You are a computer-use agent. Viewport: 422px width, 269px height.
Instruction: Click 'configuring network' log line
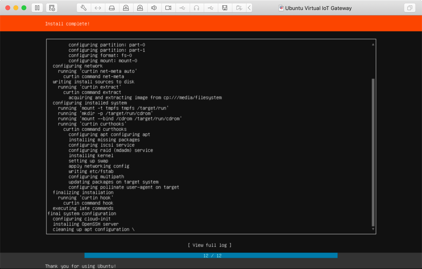point(77,66)
